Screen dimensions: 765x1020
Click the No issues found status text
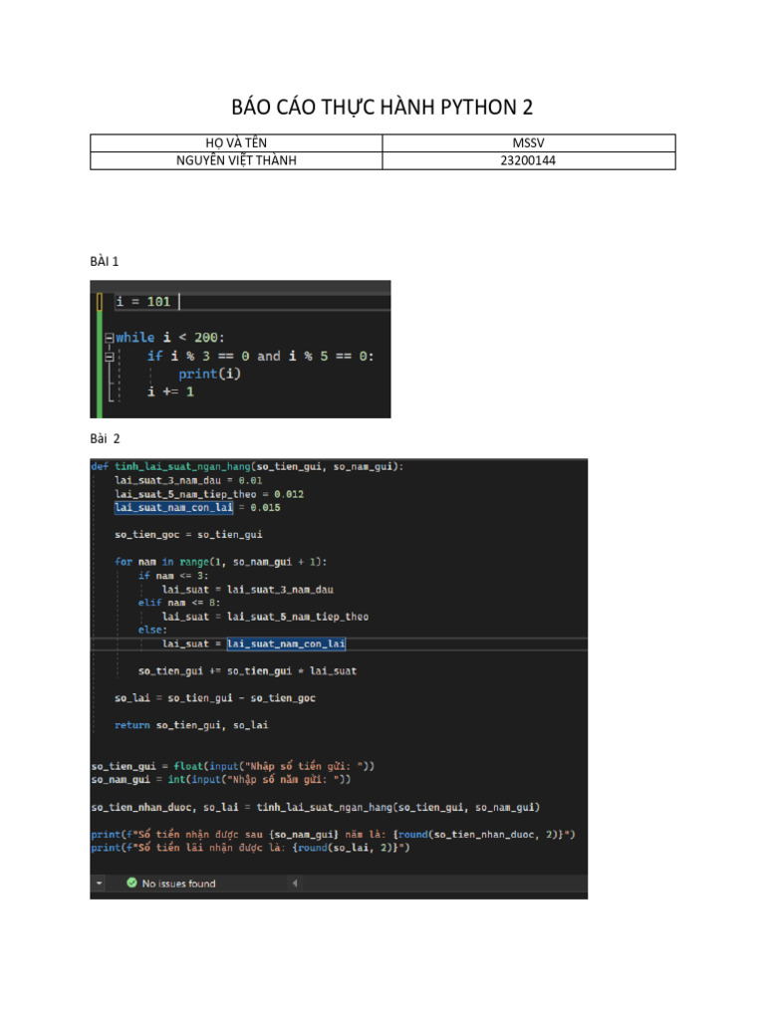(179, 884)
